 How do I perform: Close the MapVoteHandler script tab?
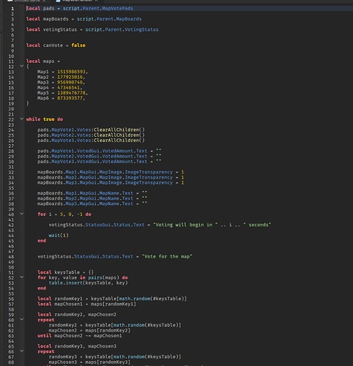pos(97,1)
